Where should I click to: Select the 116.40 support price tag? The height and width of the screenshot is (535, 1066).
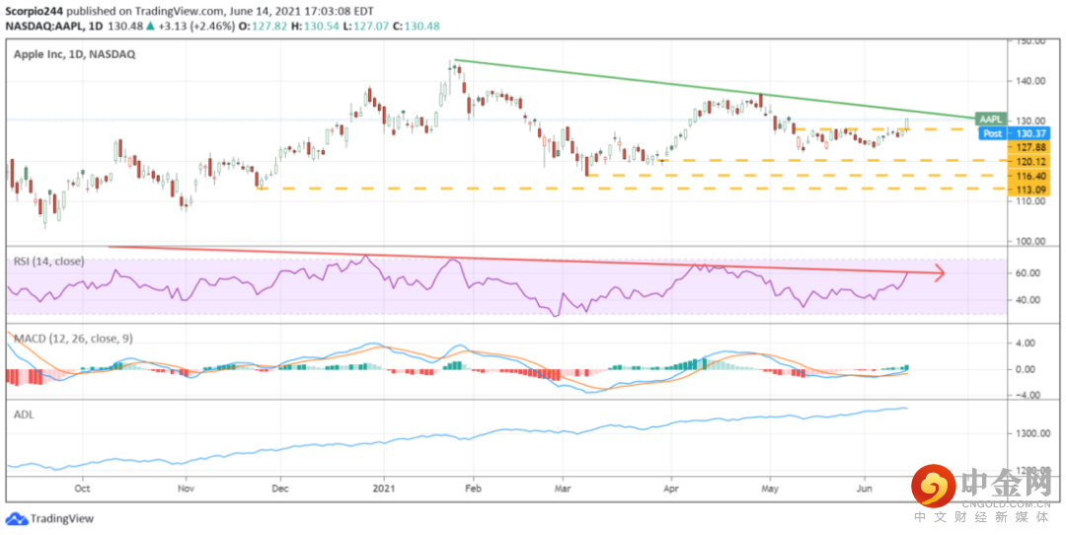pos(1028,176)
